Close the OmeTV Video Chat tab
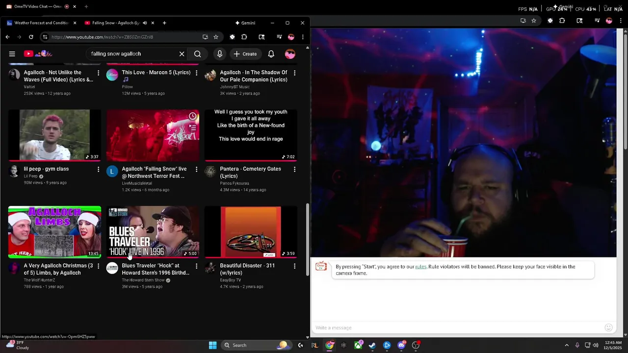Image resolution: width=628 pixels, height=353 pixels. point(75,7)
